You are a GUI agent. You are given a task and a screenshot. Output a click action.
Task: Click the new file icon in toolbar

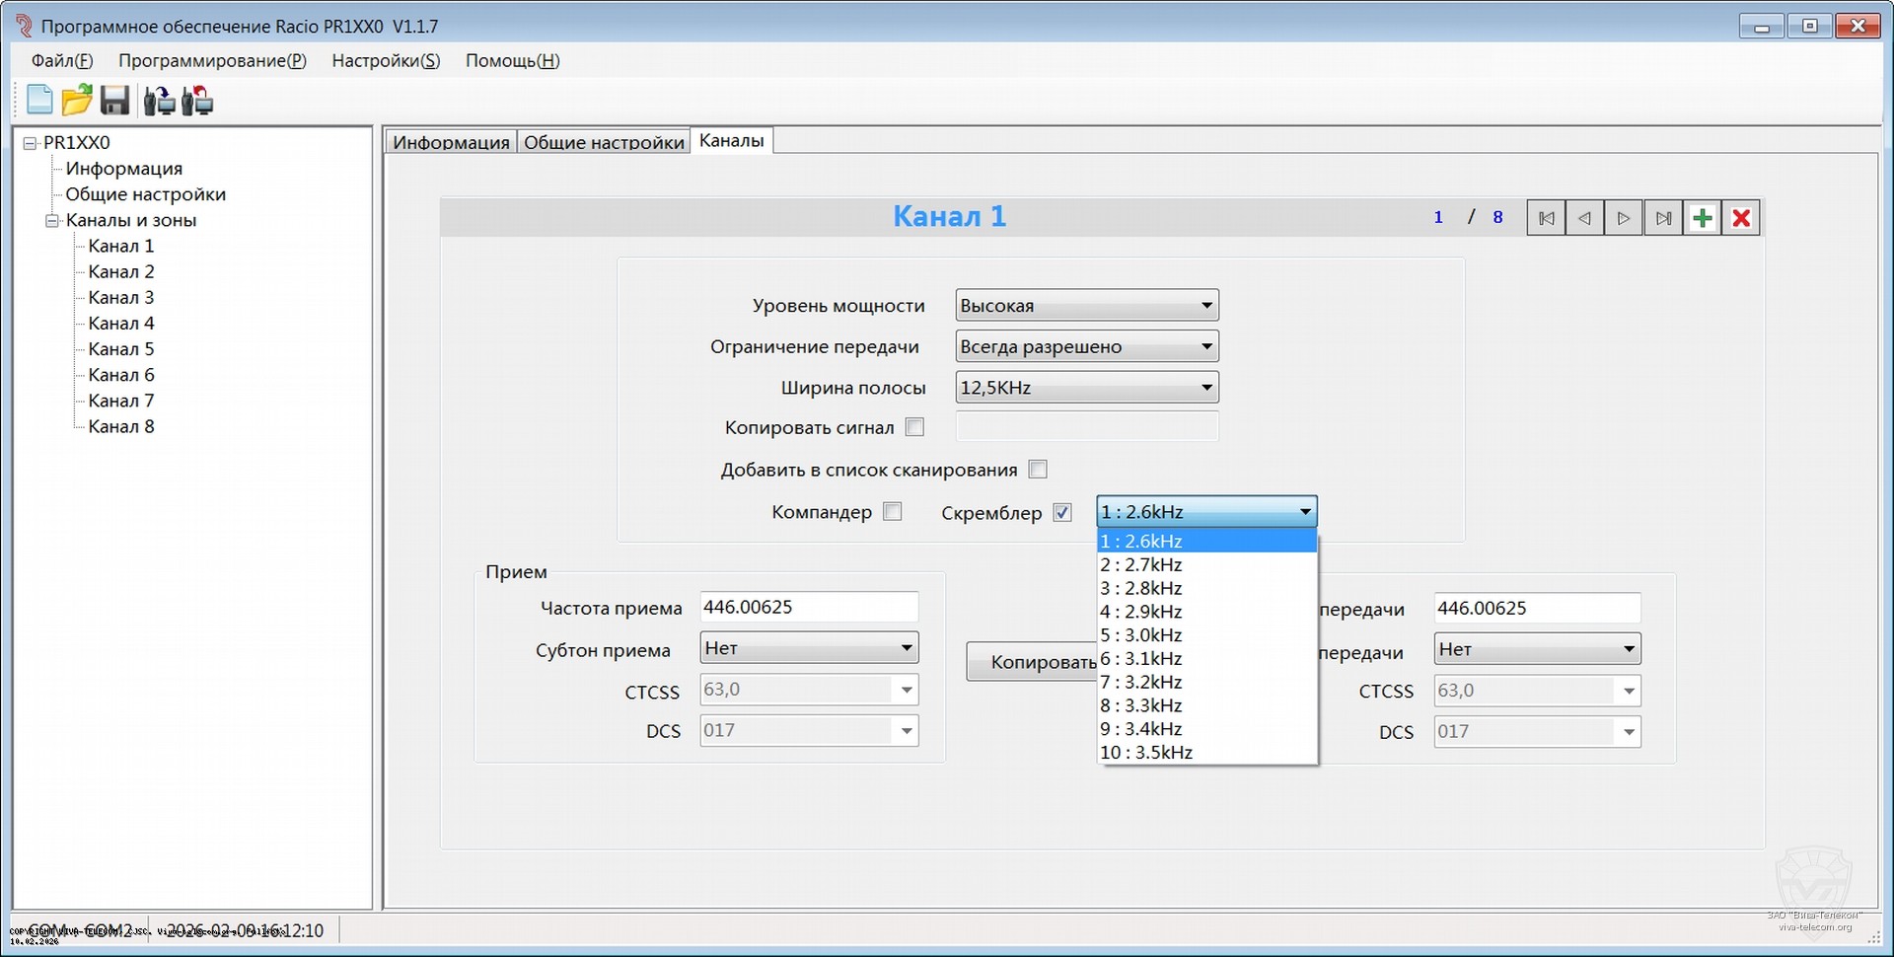39,101
